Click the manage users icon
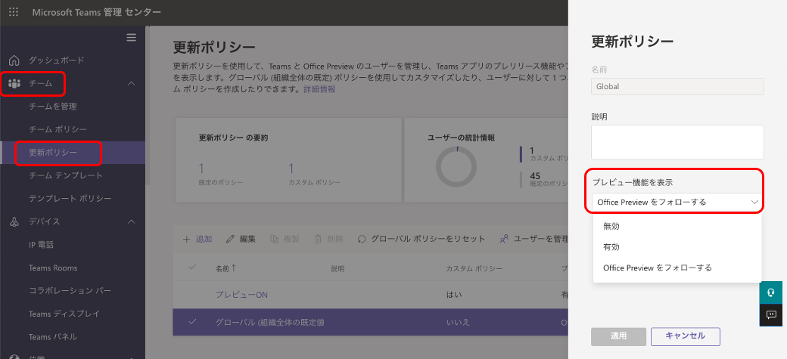This screenshot has height=359, width=787. (505, 239)
